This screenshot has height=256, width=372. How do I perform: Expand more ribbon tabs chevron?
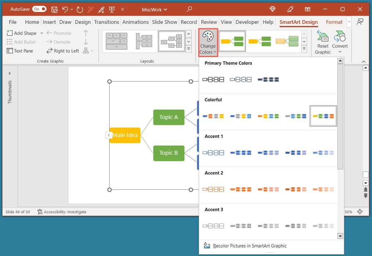[349, 22]
